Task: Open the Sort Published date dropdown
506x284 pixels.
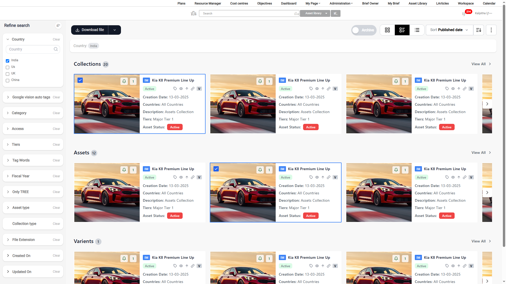Action: coord(450,30)
